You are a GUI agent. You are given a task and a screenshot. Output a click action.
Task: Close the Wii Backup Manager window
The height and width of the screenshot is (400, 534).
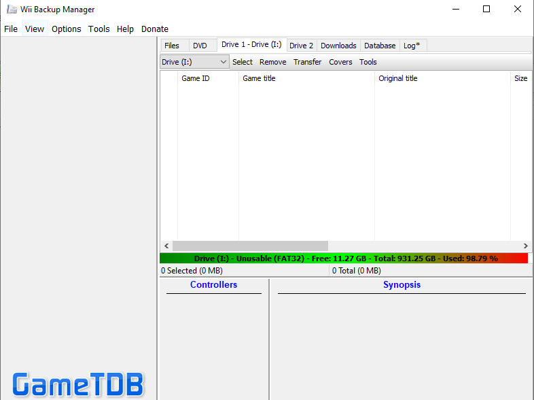tap(517, 10)
